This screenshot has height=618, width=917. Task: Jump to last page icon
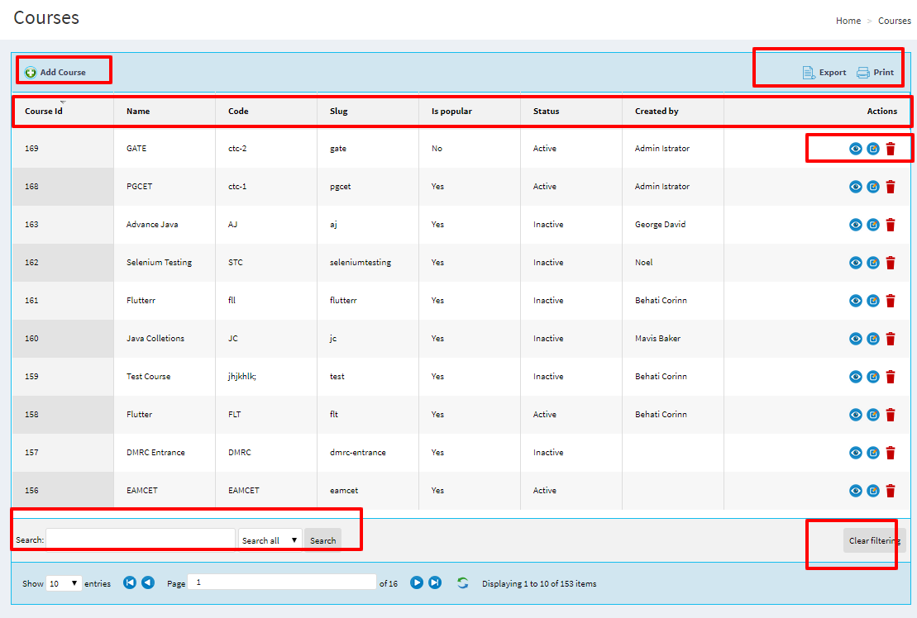(435, 582)
